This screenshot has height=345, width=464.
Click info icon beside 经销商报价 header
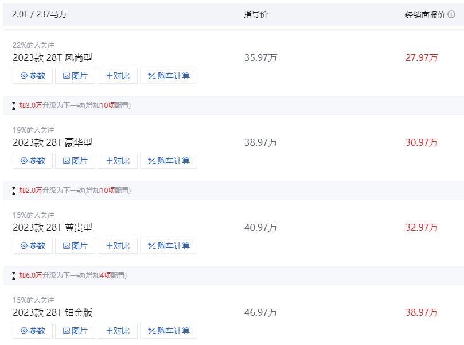451,14
